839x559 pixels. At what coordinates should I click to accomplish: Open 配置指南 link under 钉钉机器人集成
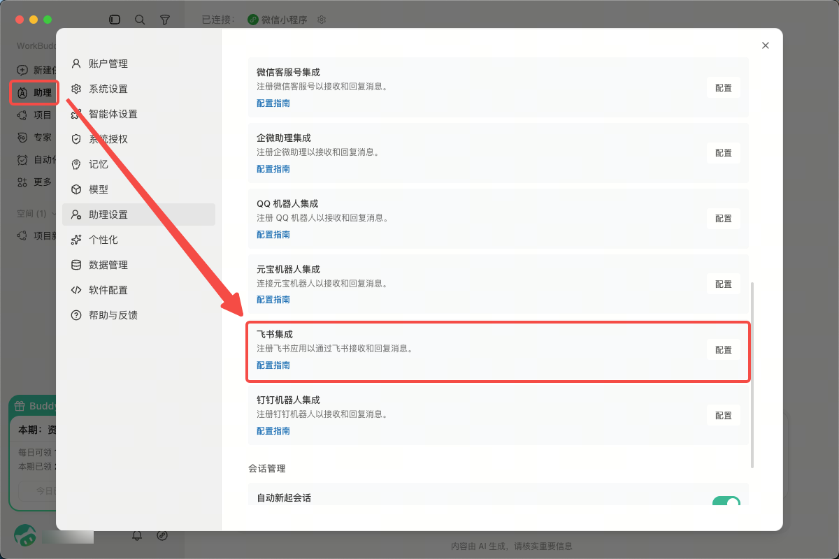click(273, 431)
